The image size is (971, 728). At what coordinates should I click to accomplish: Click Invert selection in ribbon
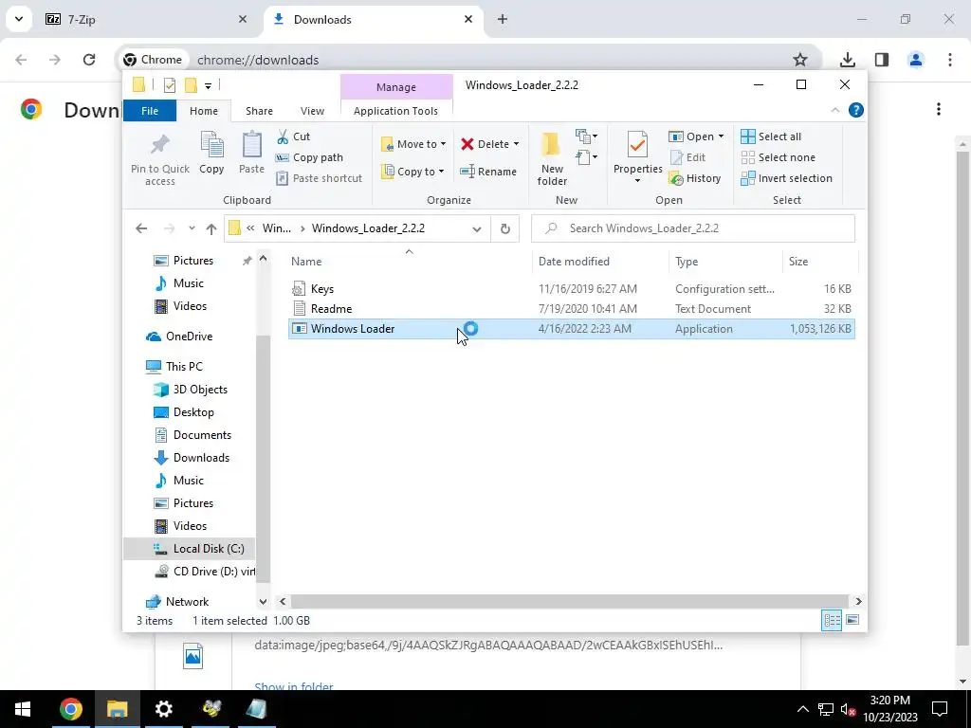(x=786, y=178)
